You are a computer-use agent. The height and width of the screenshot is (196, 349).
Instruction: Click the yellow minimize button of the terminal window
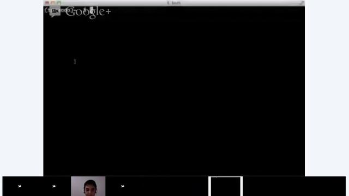(53, 3)
